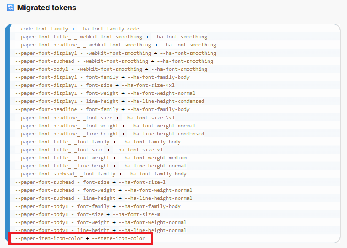The height and width of the screenshot is (248, 347).
Task: Select the --ha-font-family-code replacement token
Action: tap(108, 29)
